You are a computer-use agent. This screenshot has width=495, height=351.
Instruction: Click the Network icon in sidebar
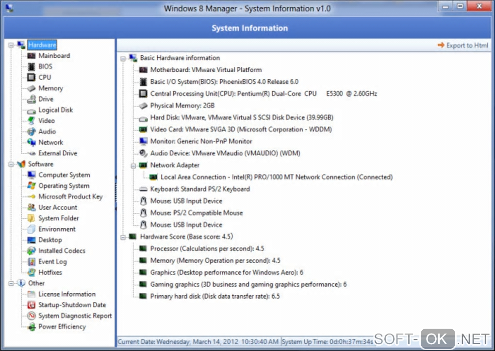point(31,143)
